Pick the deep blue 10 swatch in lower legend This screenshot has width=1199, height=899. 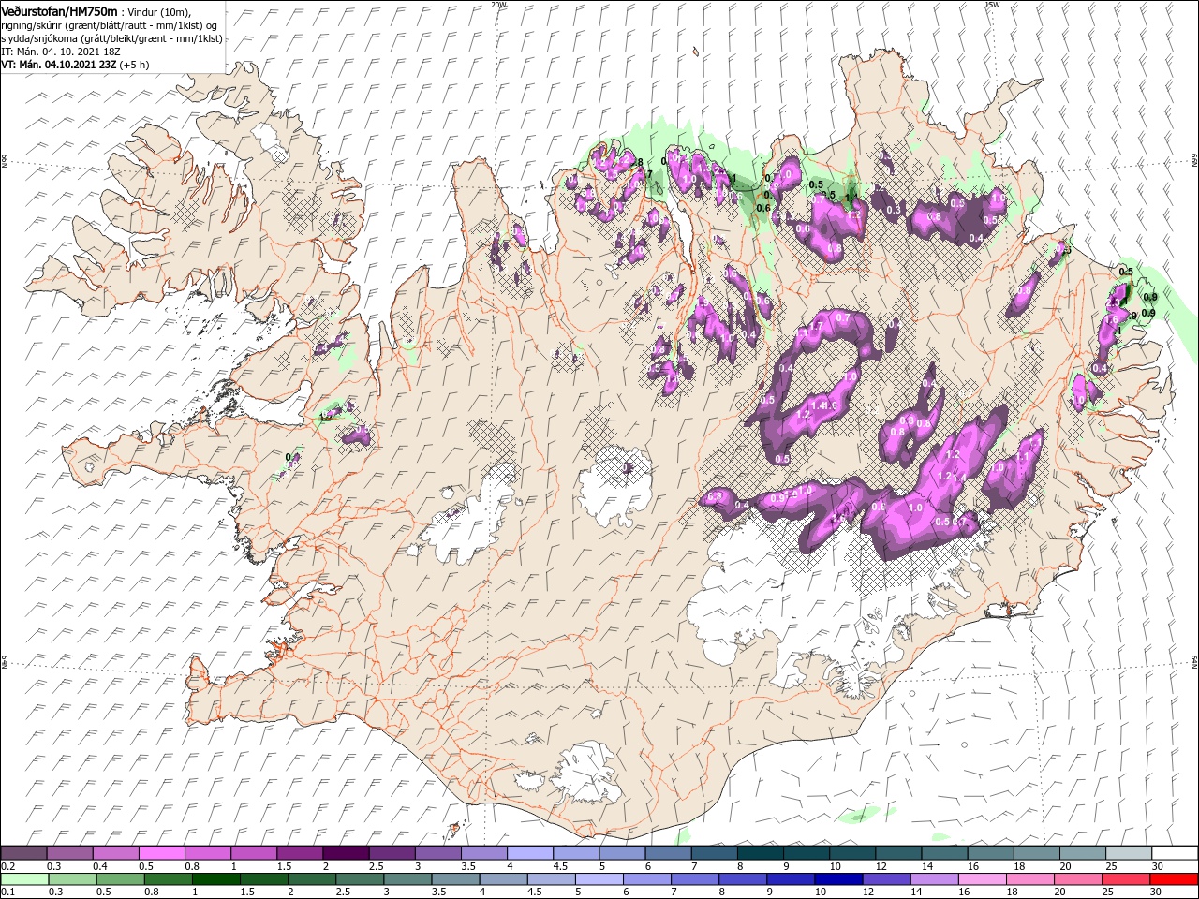click(x=838, y=879)
